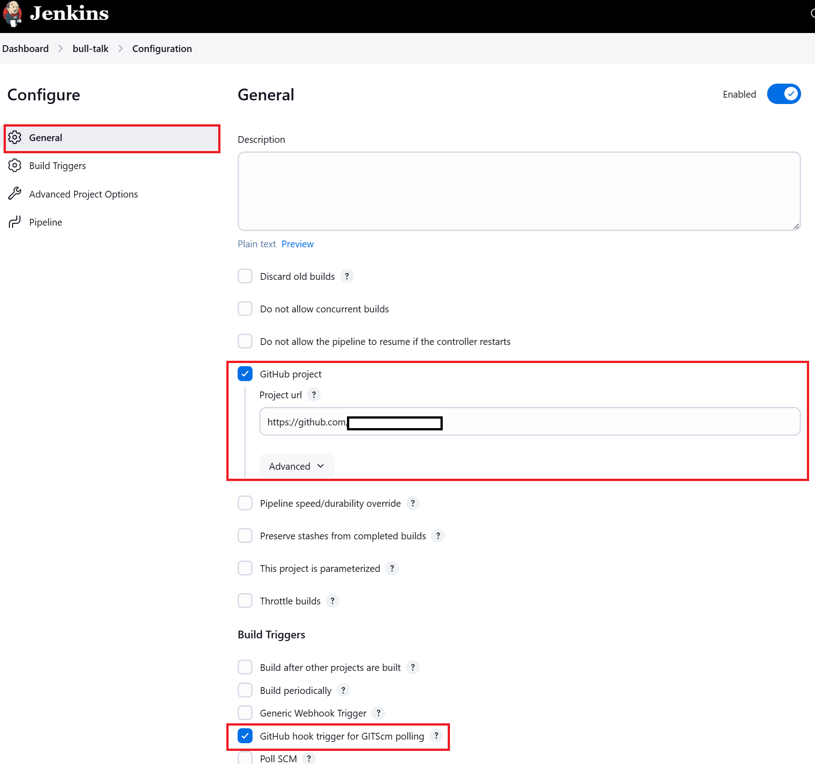The height and width of the screenshot is (764, 815).
Task: Check Generic Webhook Trigger
Action: point(245,713)
